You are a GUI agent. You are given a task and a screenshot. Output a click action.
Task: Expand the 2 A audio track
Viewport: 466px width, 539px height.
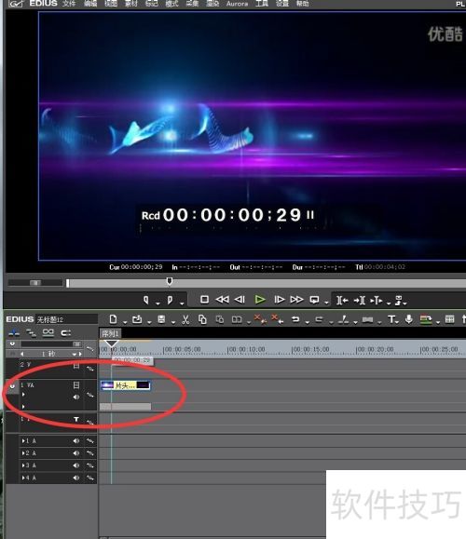23,453
